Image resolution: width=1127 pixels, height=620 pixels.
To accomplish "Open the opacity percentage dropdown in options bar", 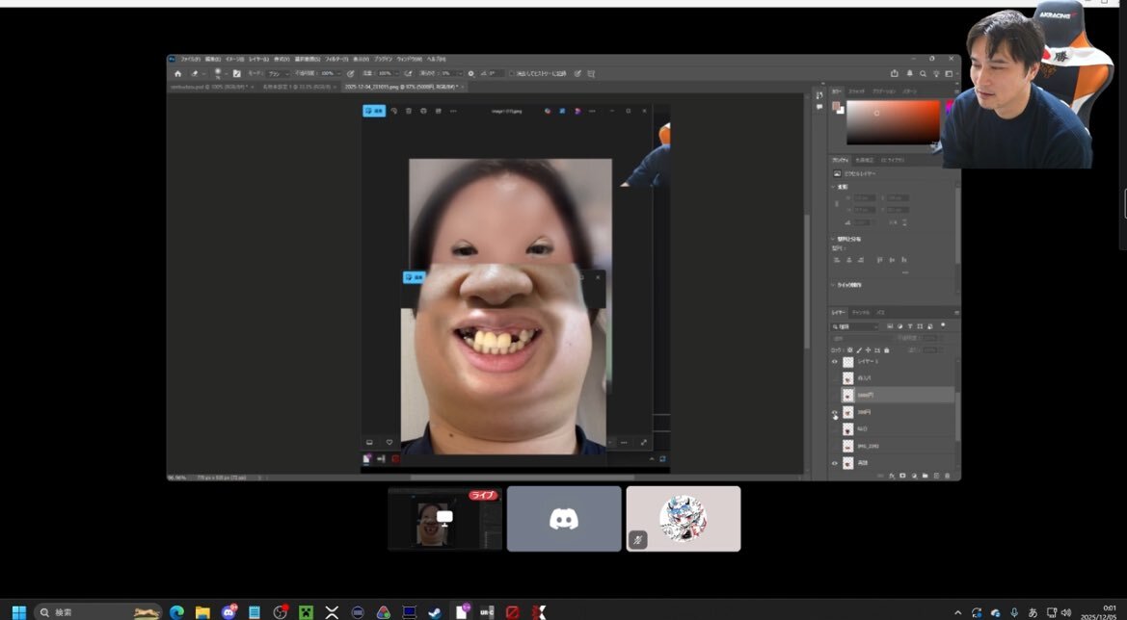I will coord(330,73).
